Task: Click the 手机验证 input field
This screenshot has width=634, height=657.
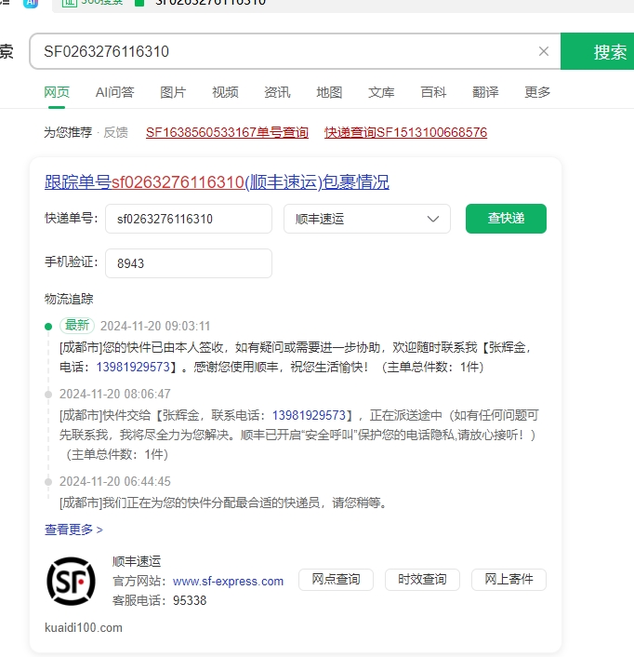Action: point(189,263)
